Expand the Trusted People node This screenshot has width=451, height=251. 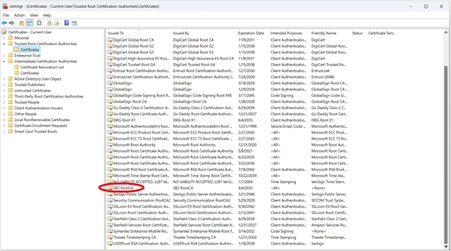tap(4, 102)
